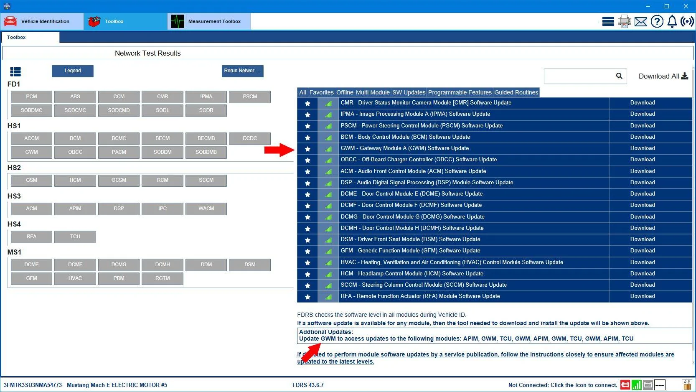This screenshot has height=392, width=696.
Task: Open the notifications bell icon
Action: click(x=672, y=21)
